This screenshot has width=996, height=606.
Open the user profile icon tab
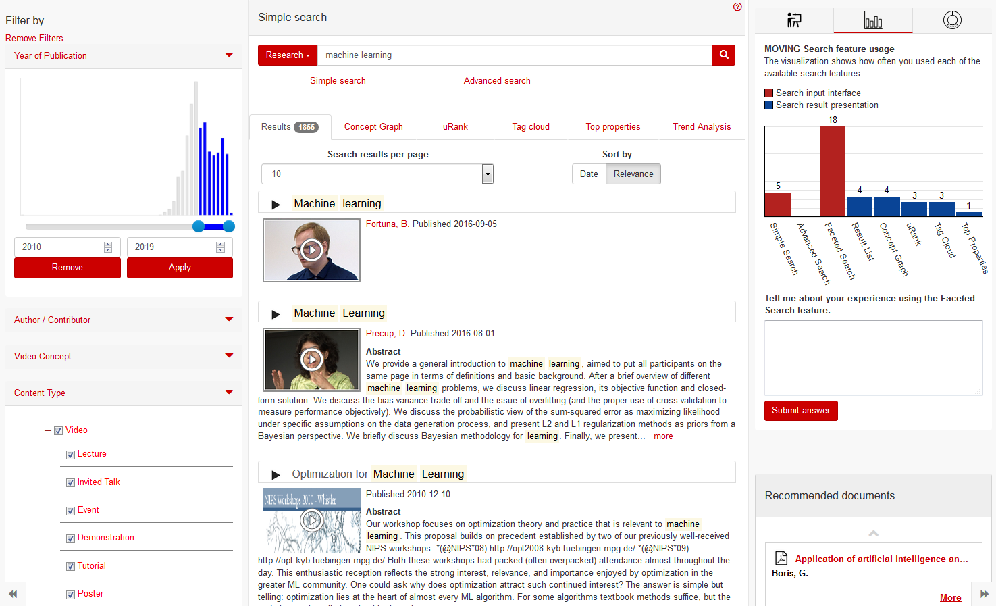click(952, 20)
